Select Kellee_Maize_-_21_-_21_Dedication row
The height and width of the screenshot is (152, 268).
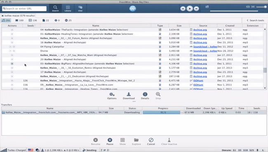pyautogui.click(x=132, y=76)
